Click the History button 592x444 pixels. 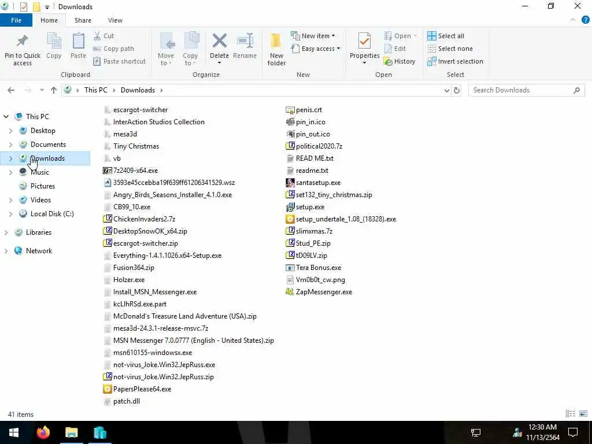(x=399, y=61)
